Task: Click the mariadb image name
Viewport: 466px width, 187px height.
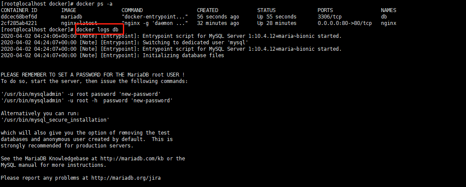Action: coord(72,17)
